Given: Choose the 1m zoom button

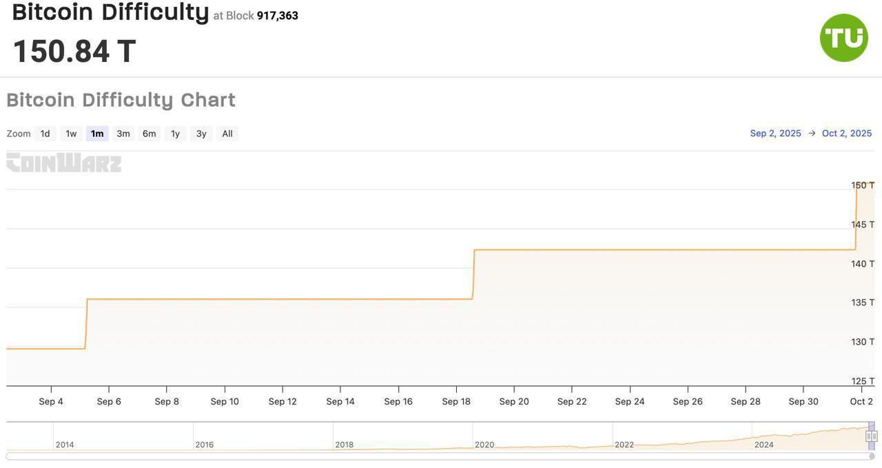Looking at the screenshot, I should click(x=97, y=134).
